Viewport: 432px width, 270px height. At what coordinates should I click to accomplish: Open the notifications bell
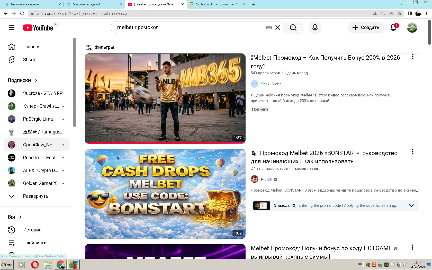[393, 28]
